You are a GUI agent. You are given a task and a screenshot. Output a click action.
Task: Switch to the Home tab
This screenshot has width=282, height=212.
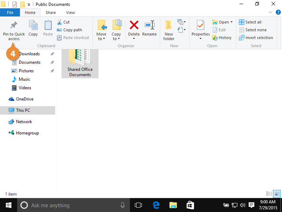tap(30, 13)
